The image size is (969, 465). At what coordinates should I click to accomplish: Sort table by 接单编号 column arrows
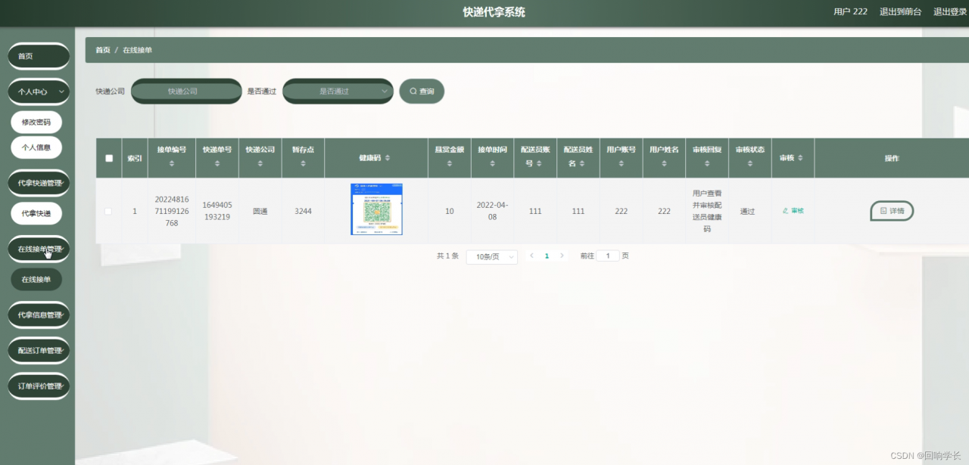pyautogui.click(x=171, y=163)
